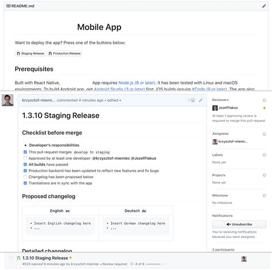Open the Projects gear settings
The width and height of the screenshot is (272, 270).
pyautogui.click(x=265, y=175)
